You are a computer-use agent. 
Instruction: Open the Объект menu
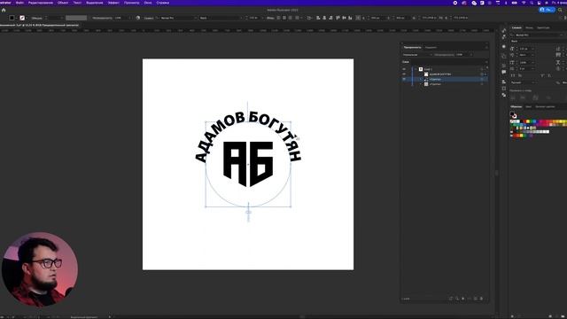pyautogui.click(x=63, y=3)
